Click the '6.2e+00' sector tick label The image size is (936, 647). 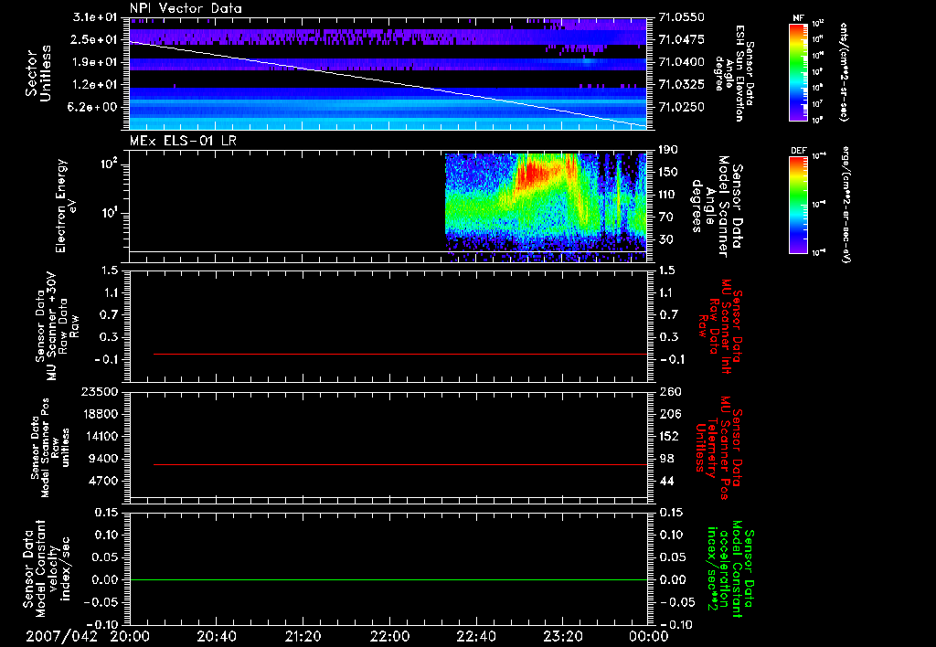pyautogui.click(x=94, y=107)
